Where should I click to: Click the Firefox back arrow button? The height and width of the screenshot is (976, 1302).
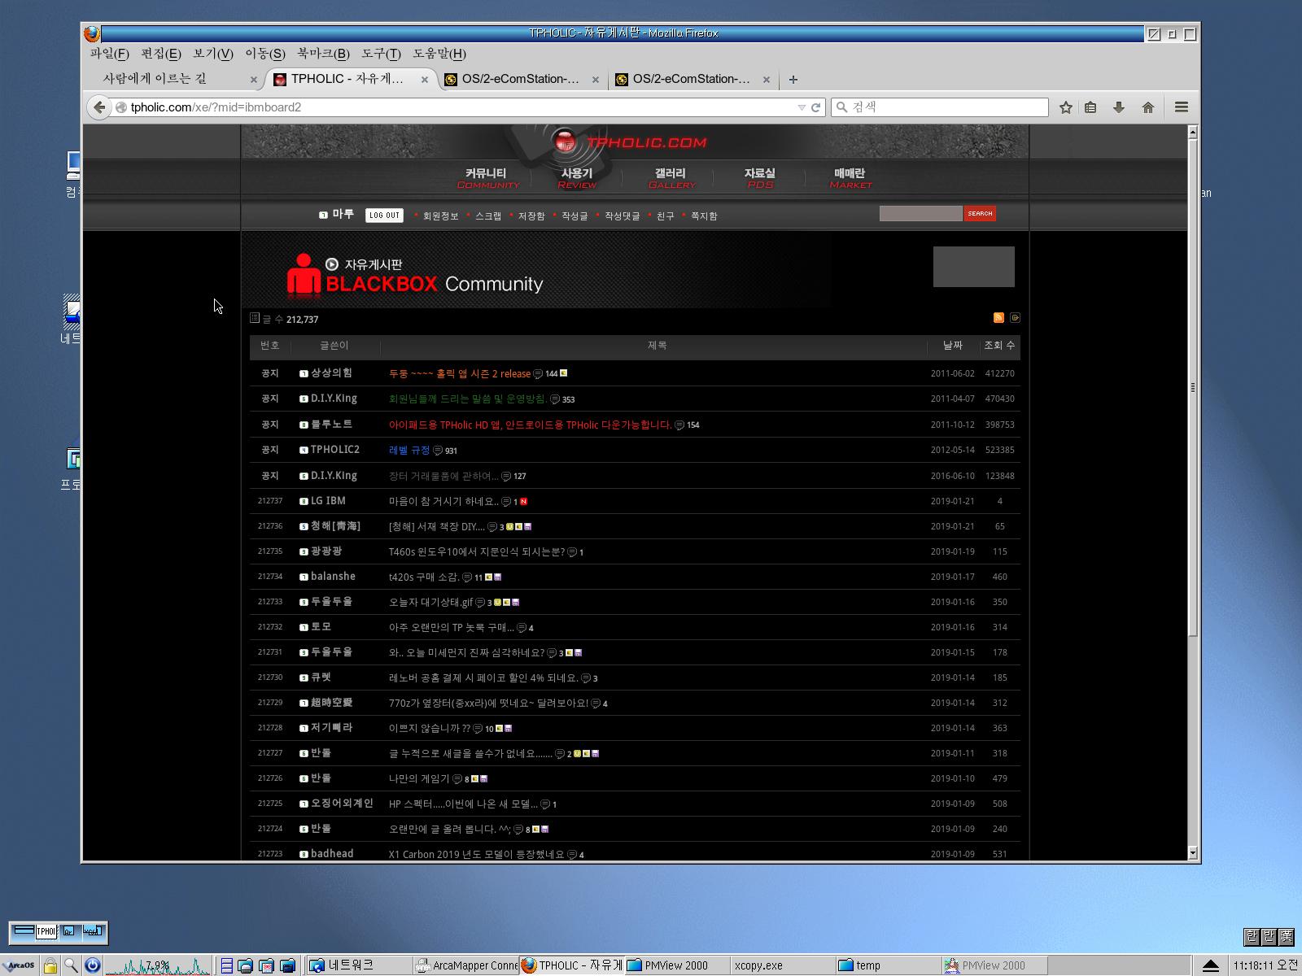click(98, 107)
